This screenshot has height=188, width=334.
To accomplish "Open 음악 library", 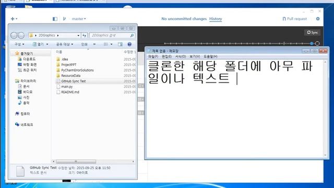I will [23, 103].
